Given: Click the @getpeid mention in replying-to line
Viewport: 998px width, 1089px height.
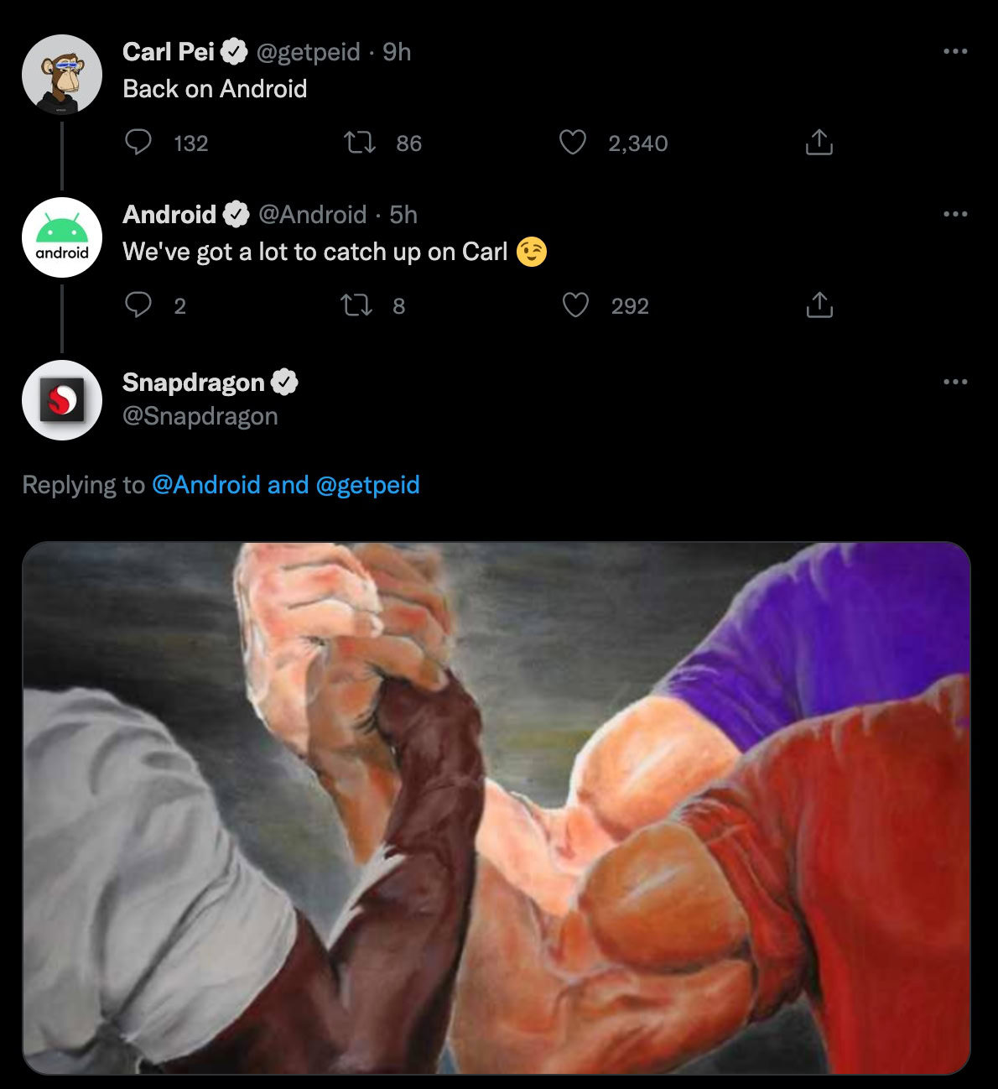Looking at the screenshot, I should click(367, 485).
